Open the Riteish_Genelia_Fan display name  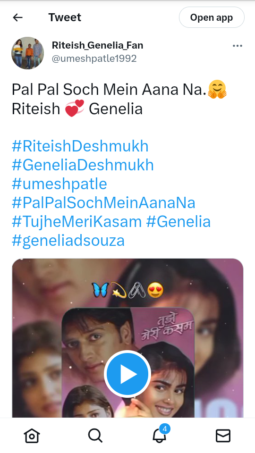[x=97, y=45]
